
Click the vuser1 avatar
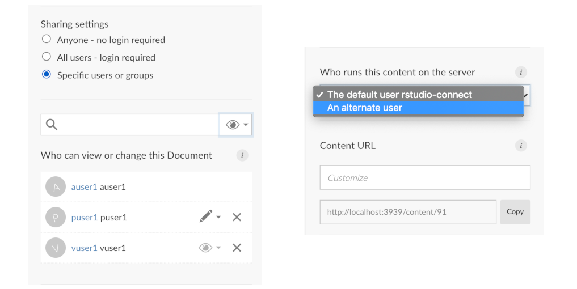pyautogui.click(x=56, y=248)
